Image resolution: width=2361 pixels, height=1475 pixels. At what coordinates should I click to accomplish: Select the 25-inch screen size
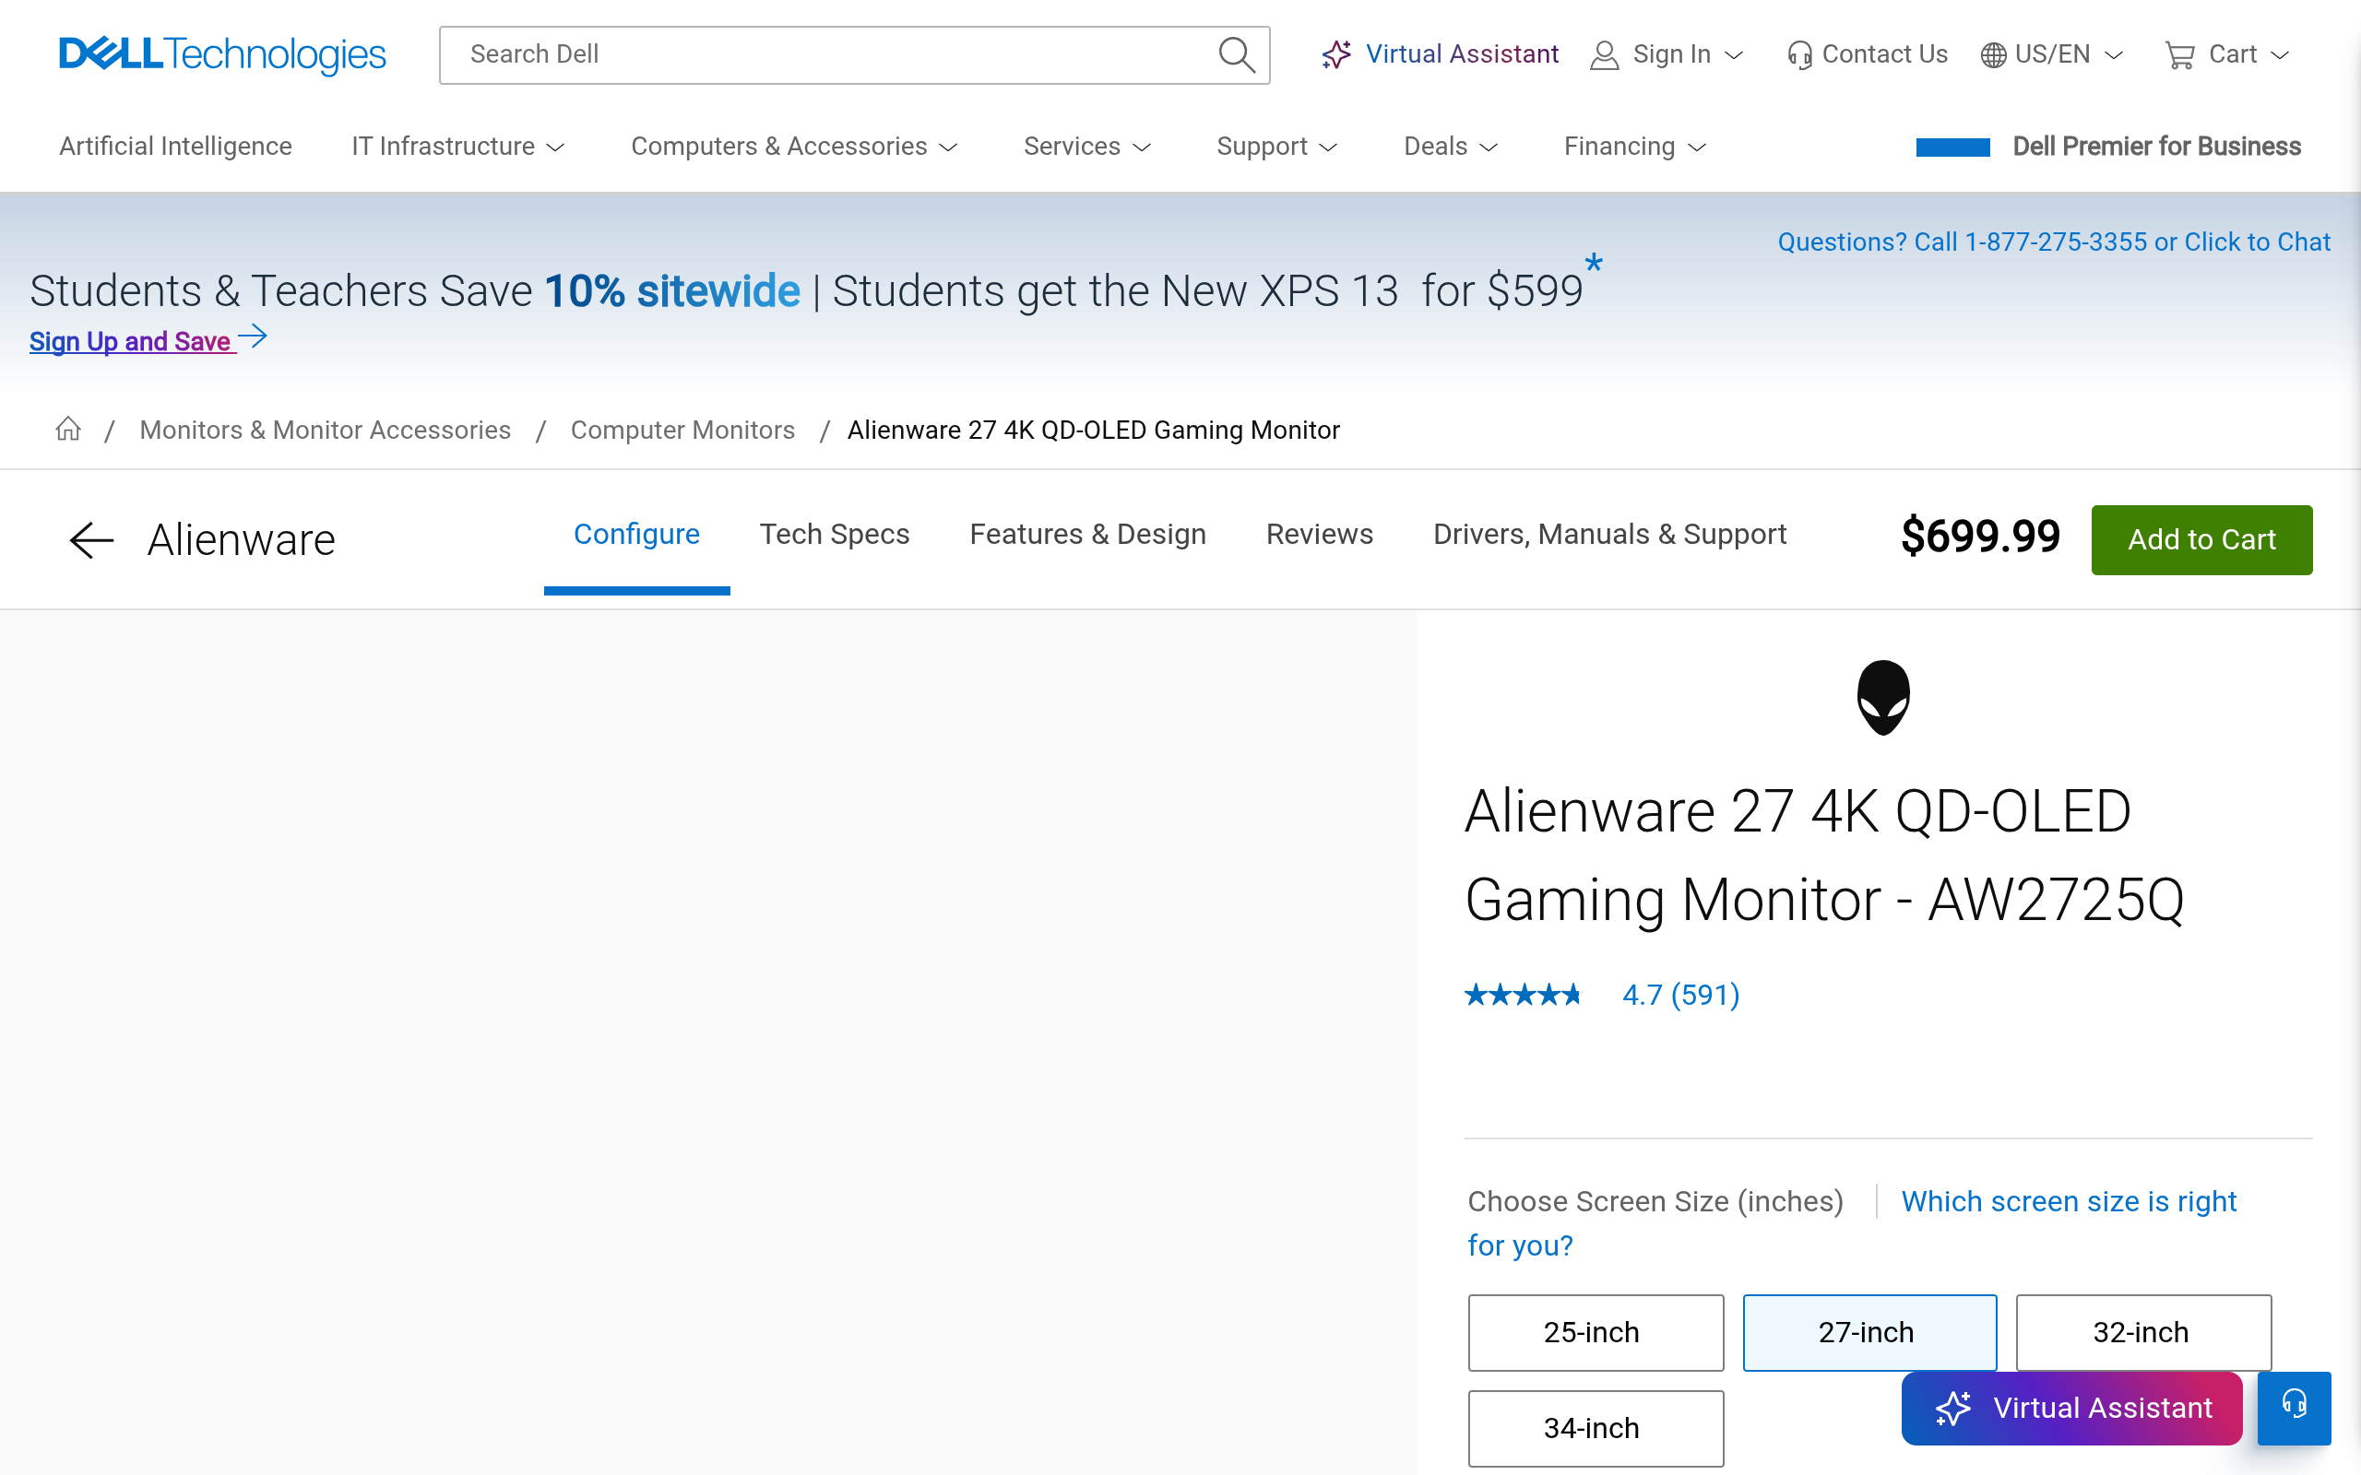tap(1596, 1333)
